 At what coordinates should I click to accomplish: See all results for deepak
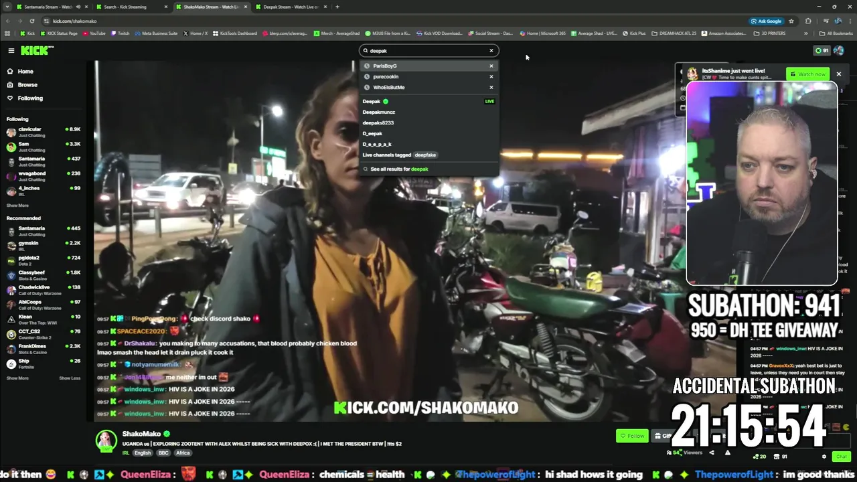pyautogui.click(x=428, y=169)
